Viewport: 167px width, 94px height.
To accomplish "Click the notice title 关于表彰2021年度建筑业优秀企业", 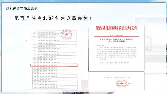I will pos(116,40).
